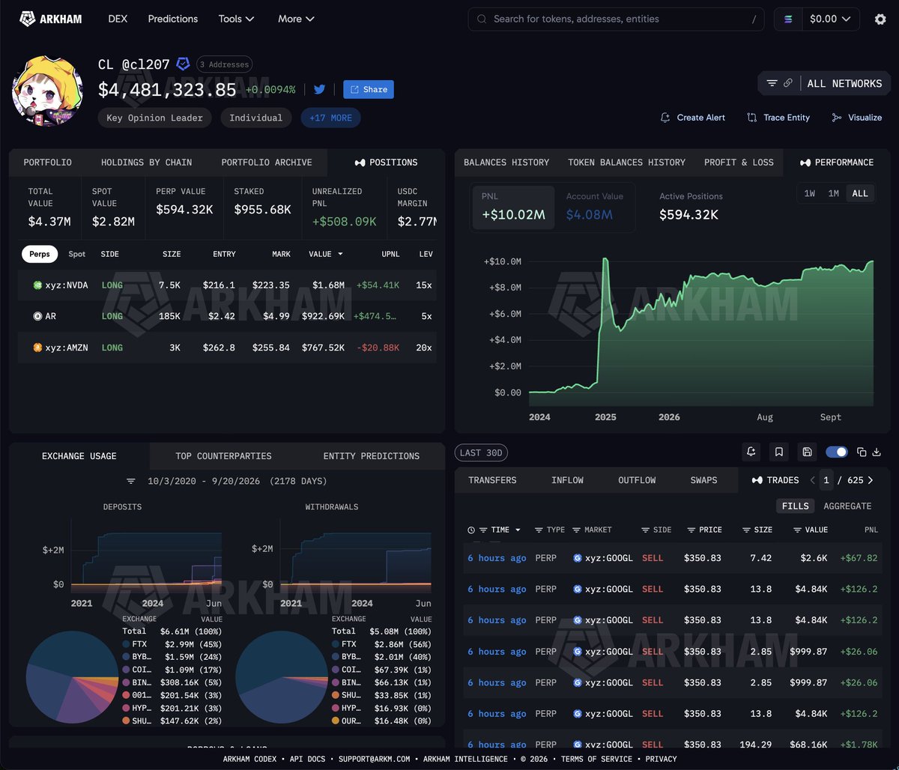Select the 1M performance range

(x=833, y=193)
